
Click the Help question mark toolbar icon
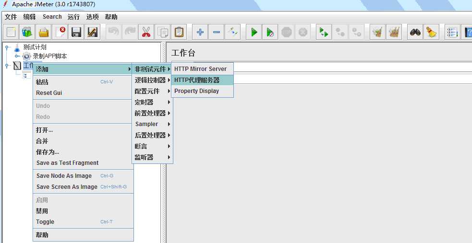tap(467, 32)
